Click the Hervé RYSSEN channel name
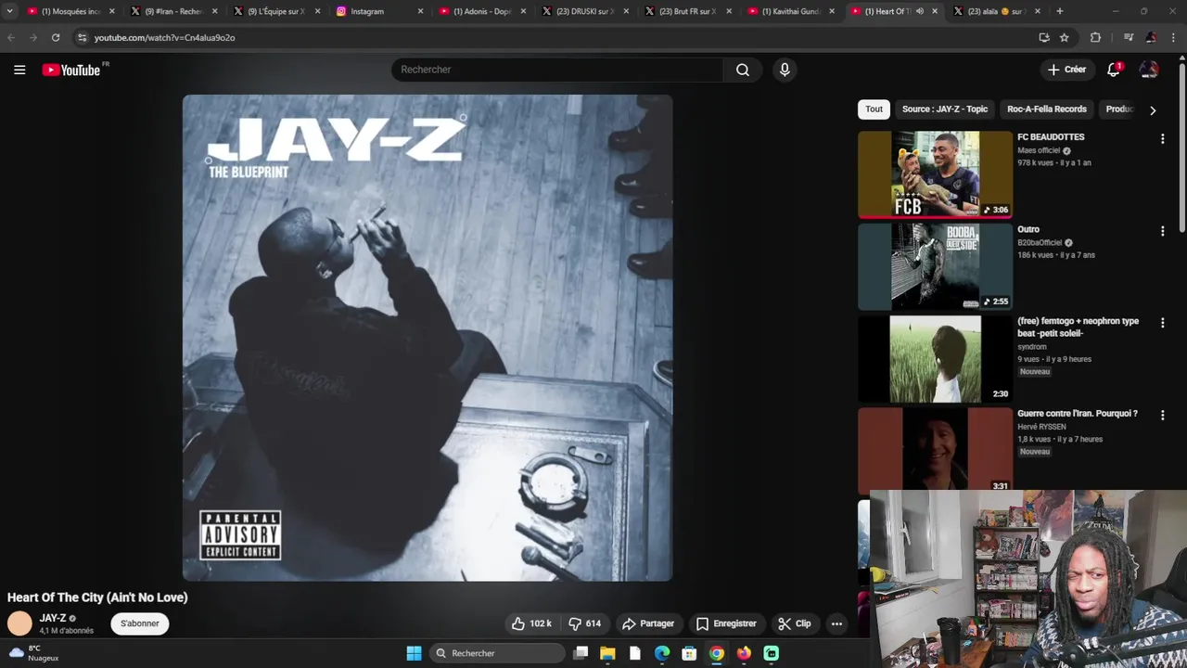This screenshot has height=668, width=1187. point(1041,427)
